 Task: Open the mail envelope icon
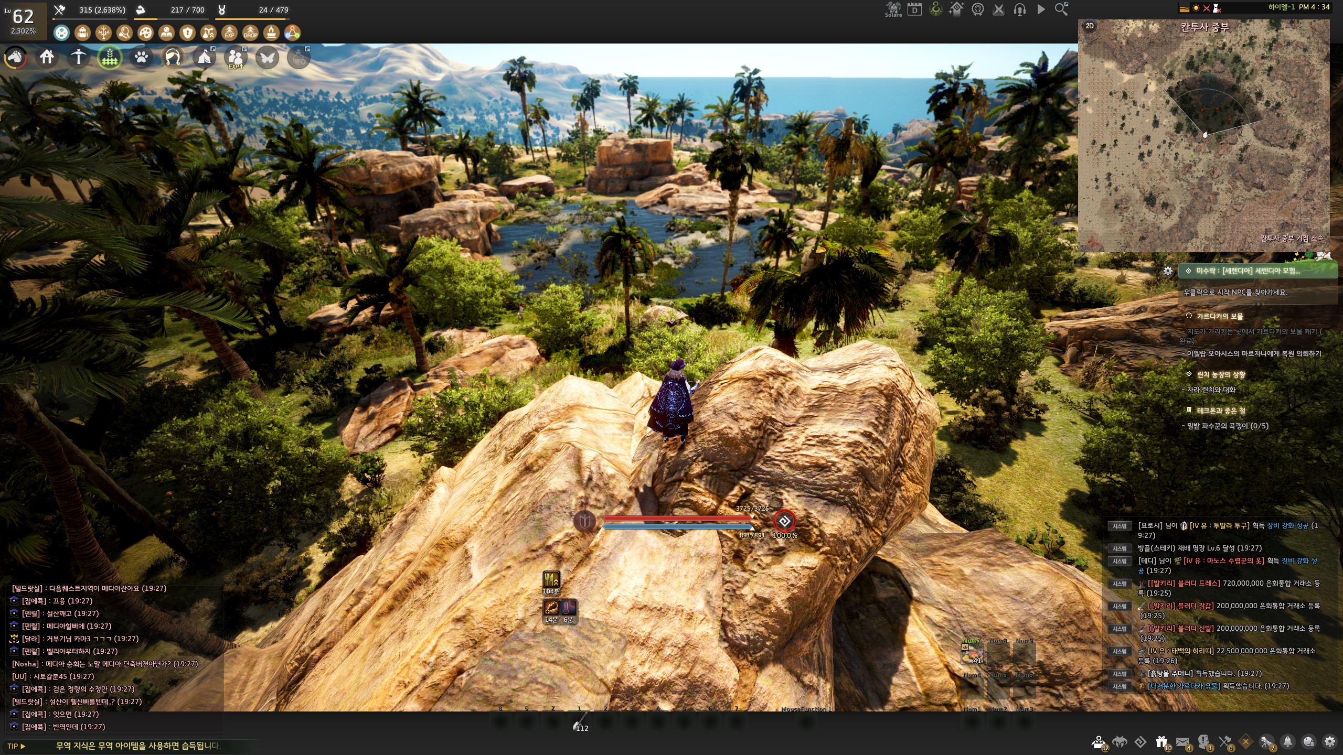[1182, 742]
